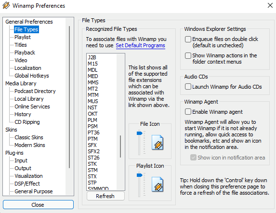Click the Playlist Icon preview image
The width and height of the screenshot is (276, 213).
click(x=158, y=184)
